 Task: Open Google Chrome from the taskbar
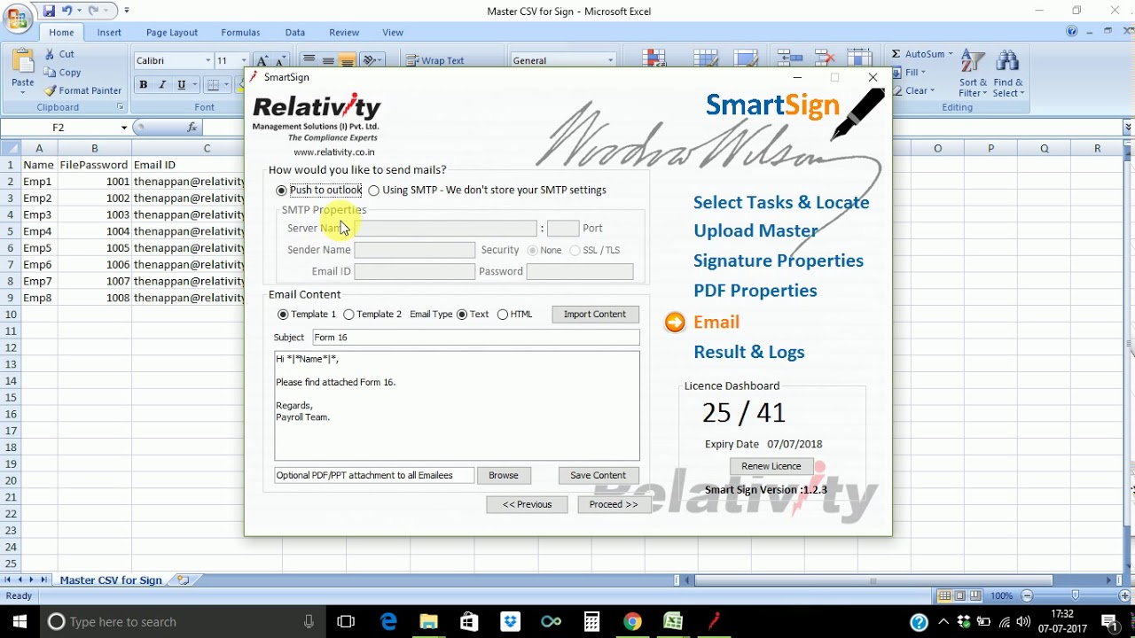click(632, 621)
